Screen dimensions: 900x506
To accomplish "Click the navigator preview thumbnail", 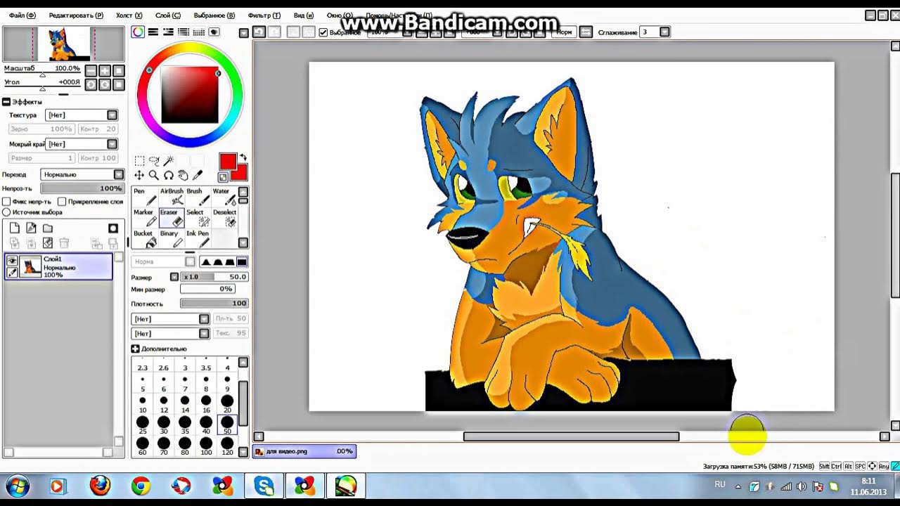I will [63, 44].
